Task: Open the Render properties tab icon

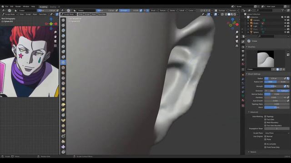Action: (243, 47)
